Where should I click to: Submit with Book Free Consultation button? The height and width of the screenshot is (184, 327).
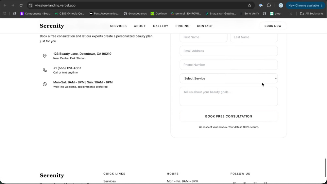point(229,116)
